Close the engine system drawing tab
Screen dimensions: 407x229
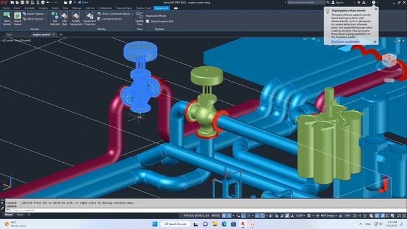click(x=53, y=34)
